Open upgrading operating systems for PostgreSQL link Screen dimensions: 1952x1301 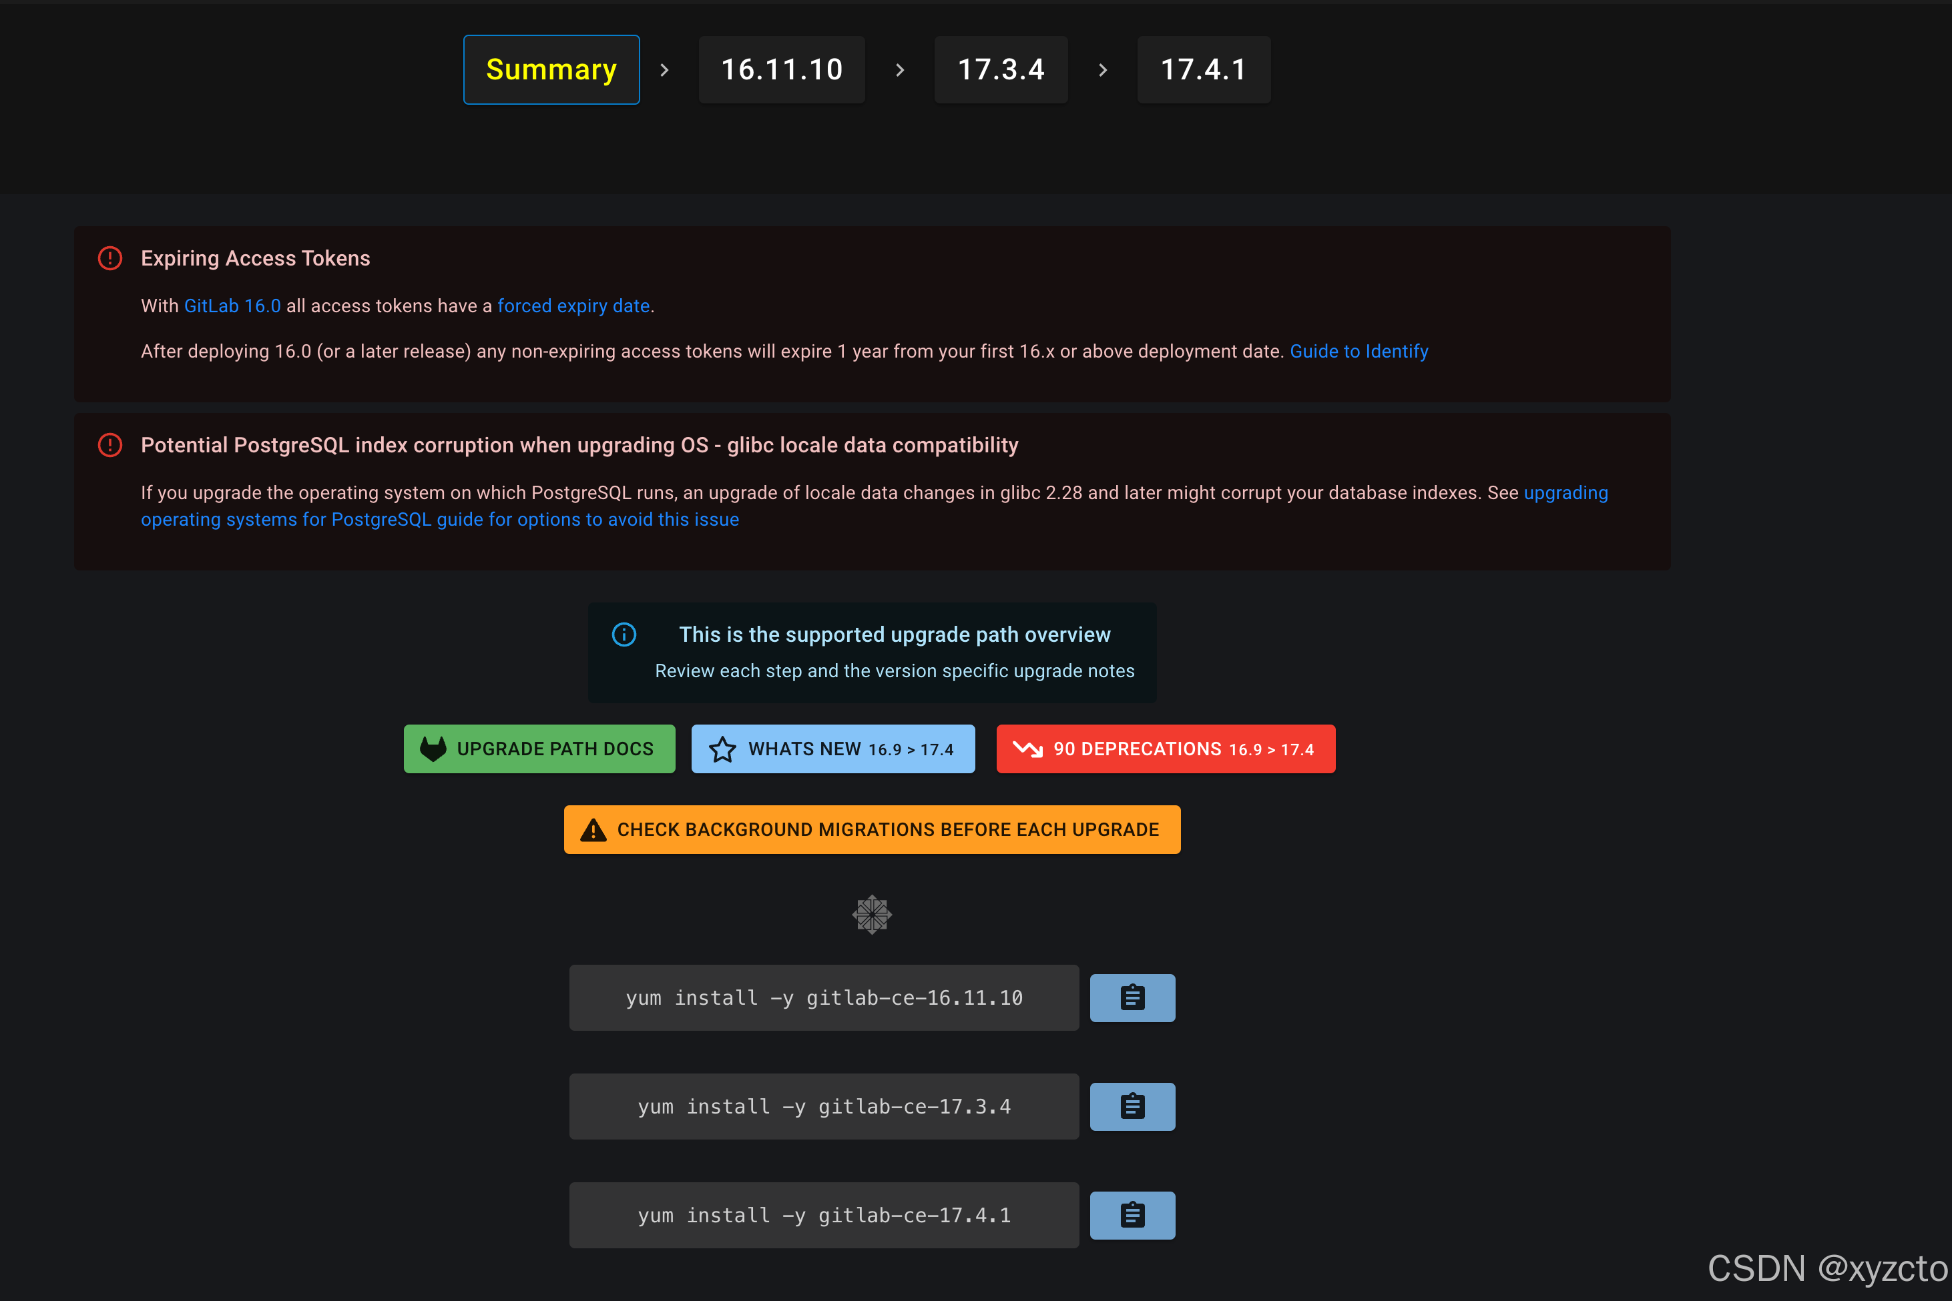[439, 520]
